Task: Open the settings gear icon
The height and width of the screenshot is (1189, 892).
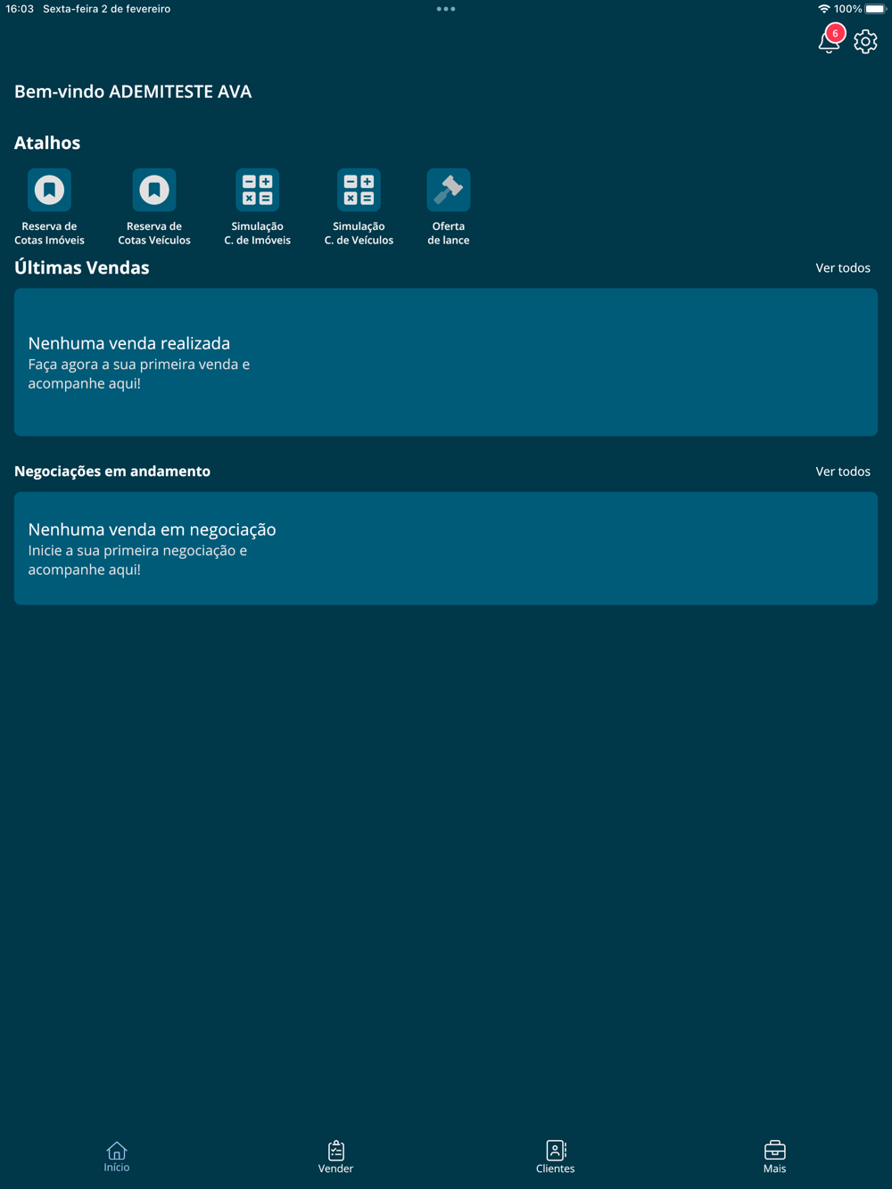Action: coord(865,41)
